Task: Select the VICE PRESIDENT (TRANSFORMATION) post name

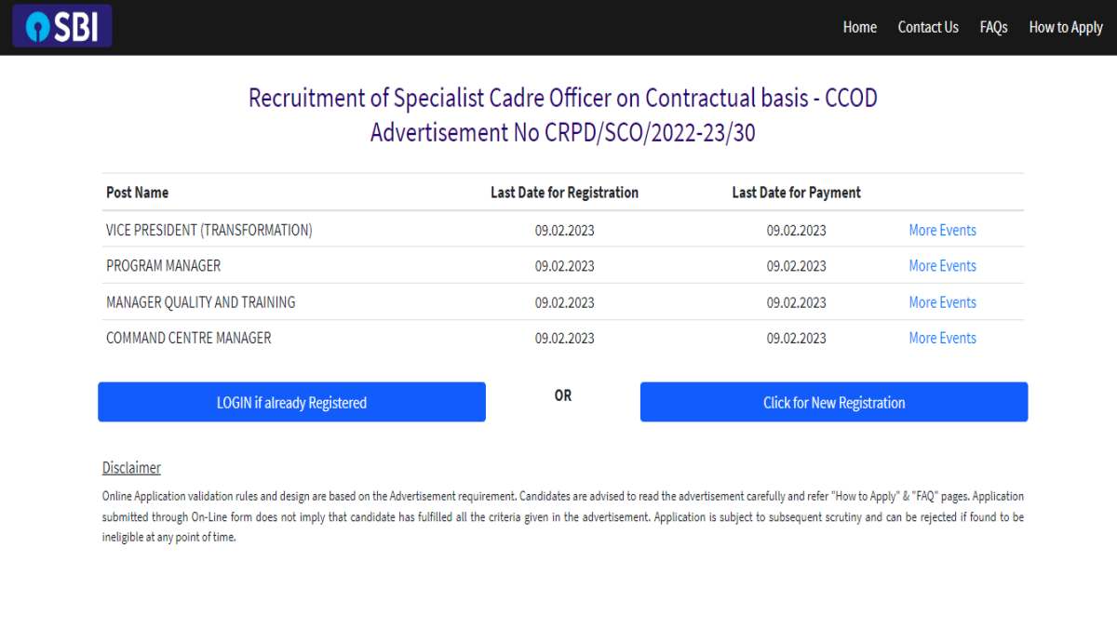Action: click(209, 229)
